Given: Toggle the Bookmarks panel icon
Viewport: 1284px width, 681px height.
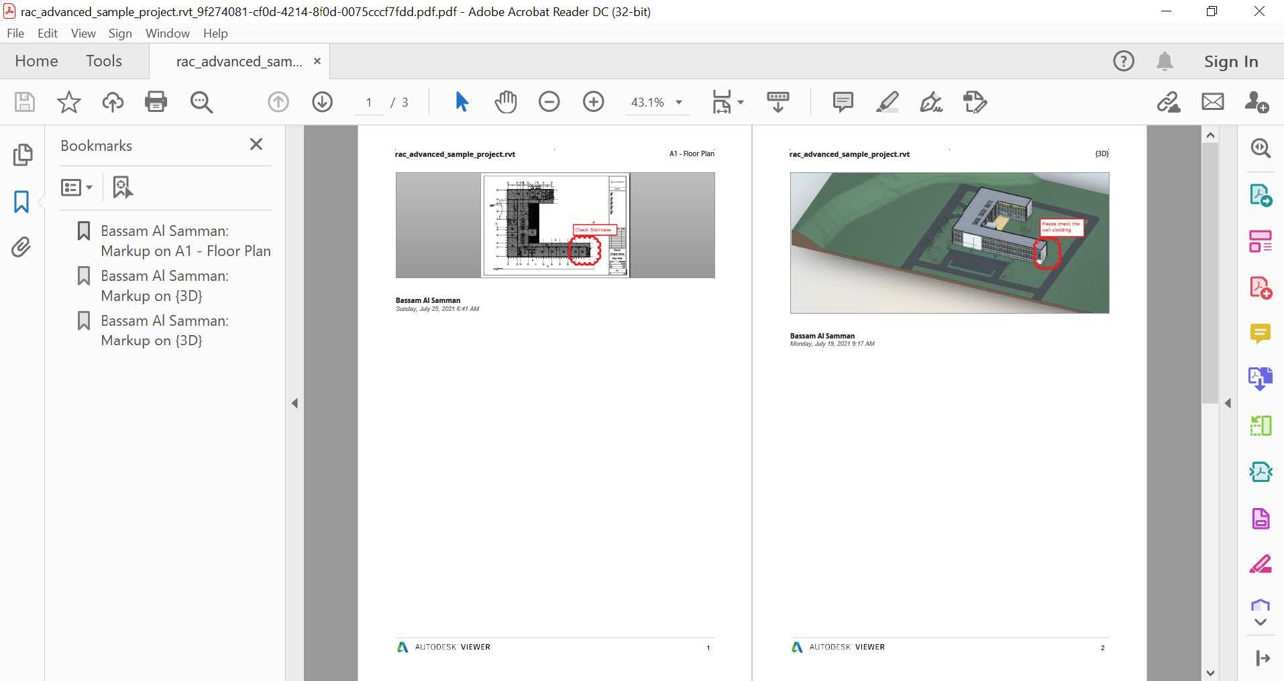Looking at the screenshot, I should [21, 201].
